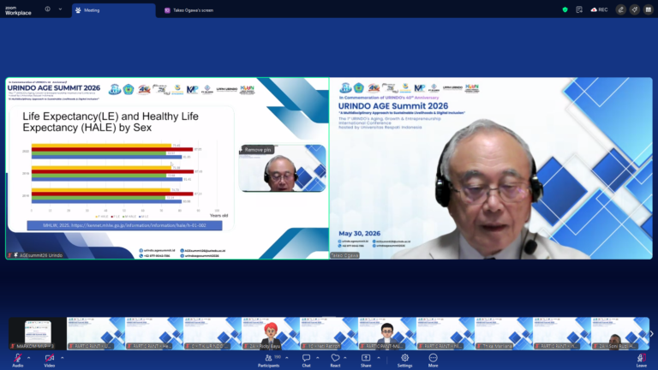Viewport: 658px width, 370px height.
Task: Open the AI Companion sparkle icon
Action: point(635,9)
